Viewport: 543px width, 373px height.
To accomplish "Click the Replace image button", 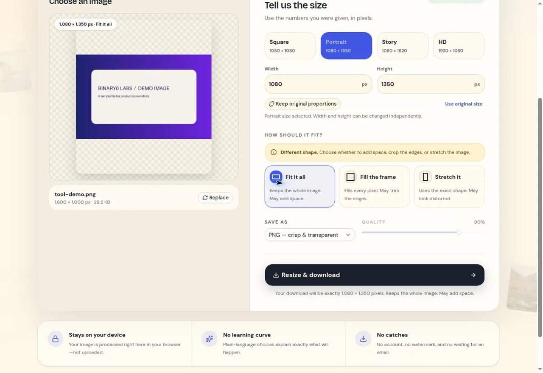I will [216, 198].
